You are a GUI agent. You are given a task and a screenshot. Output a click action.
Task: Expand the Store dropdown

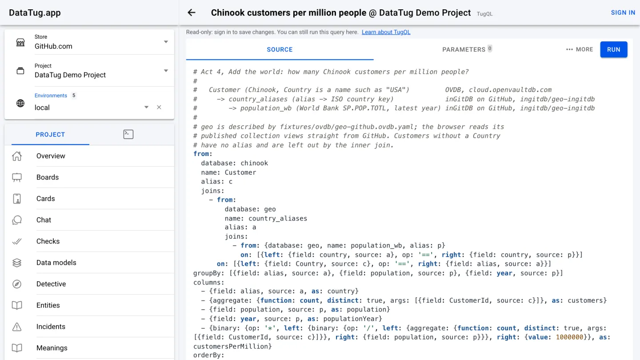166,42
